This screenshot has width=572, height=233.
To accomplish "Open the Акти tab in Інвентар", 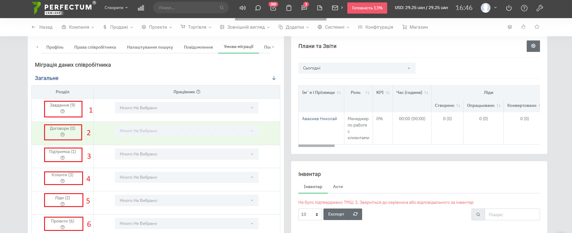I will point(338,187).
